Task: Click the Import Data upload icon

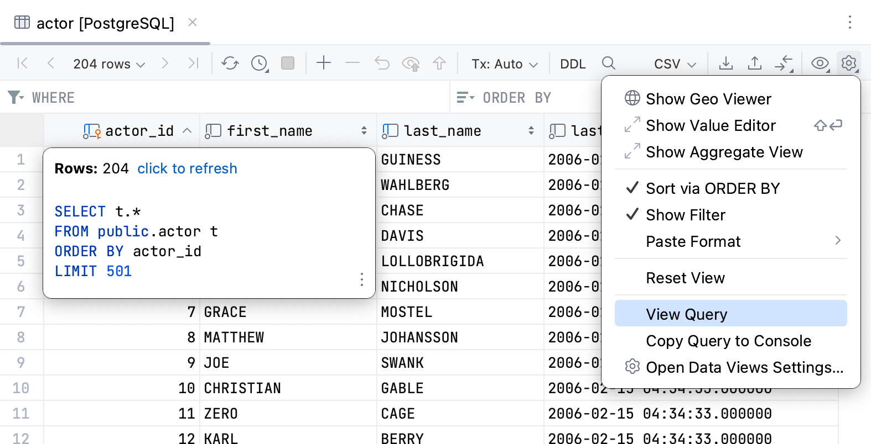Action: tap(754, 64)
